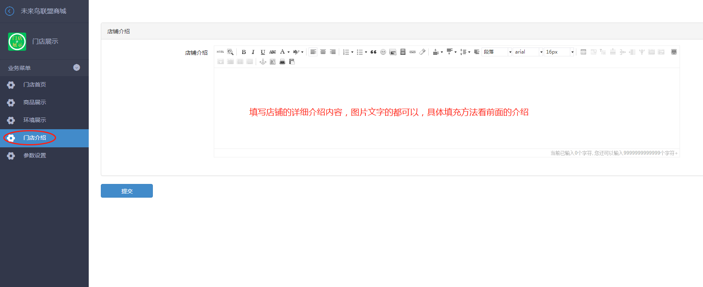Go back using the arrow beside 未来鸟联盟商城
Image resolution: width=703 pixels, height=287 pixels.
click(x=10, y=11)
